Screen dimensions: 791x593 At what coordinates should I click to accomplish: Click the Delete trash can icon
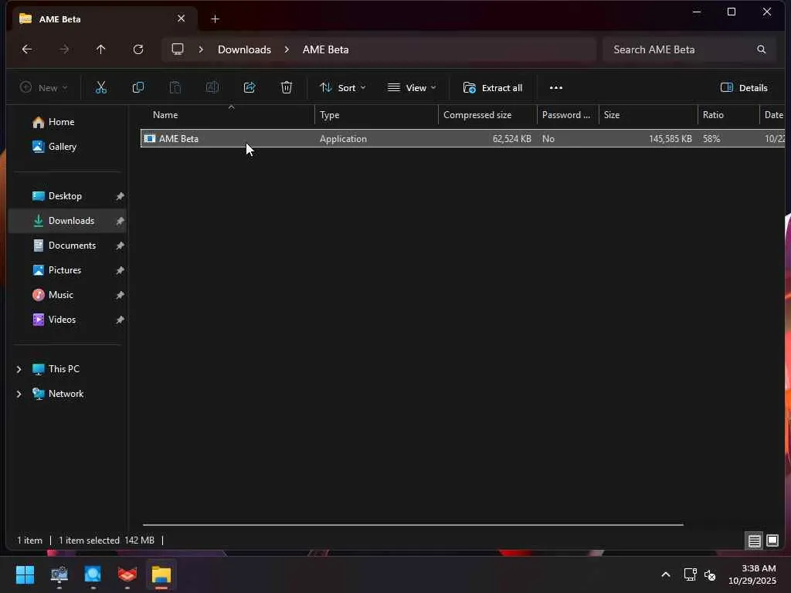coord(287,88)
